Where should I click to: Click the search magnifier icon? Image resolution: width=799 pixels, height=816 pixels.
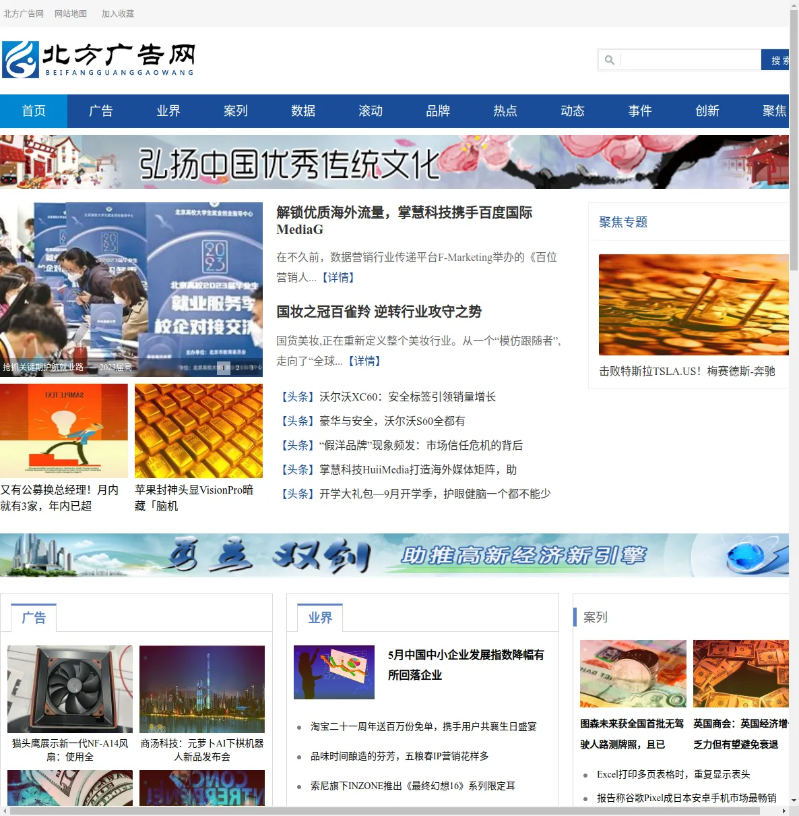(x=610, y=60)
